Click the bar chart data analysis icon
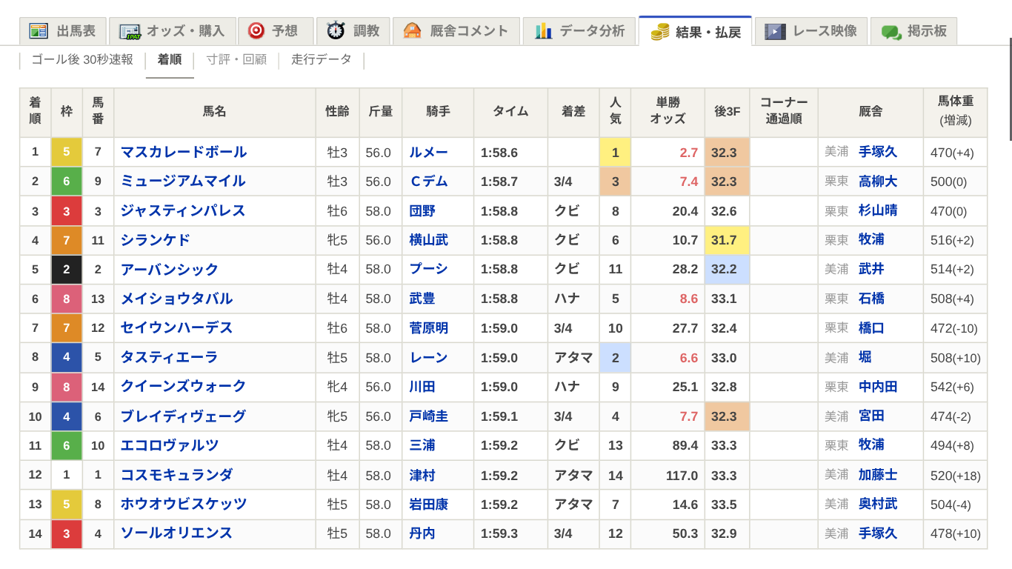1012x569 pixels. [x=543, y=31]
